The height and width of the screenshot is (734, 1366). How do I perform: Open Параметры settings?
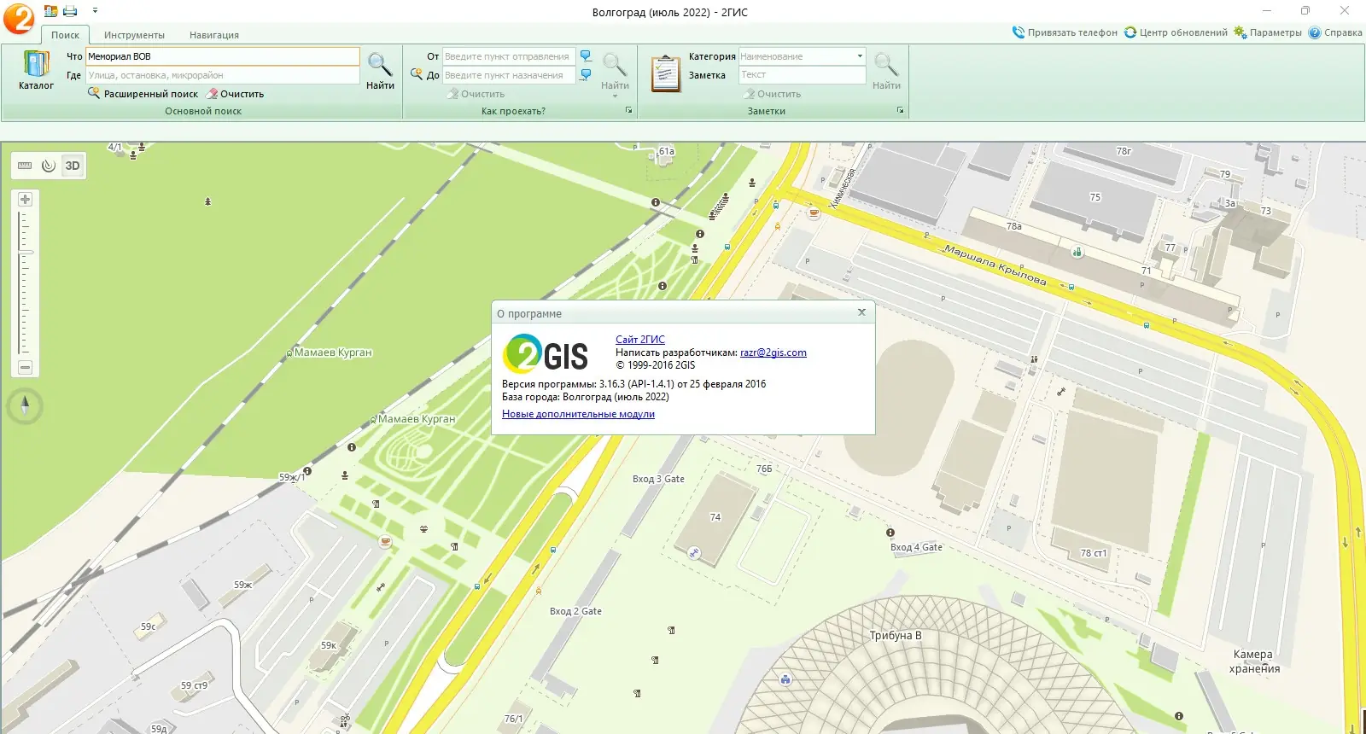(1268, 32)
